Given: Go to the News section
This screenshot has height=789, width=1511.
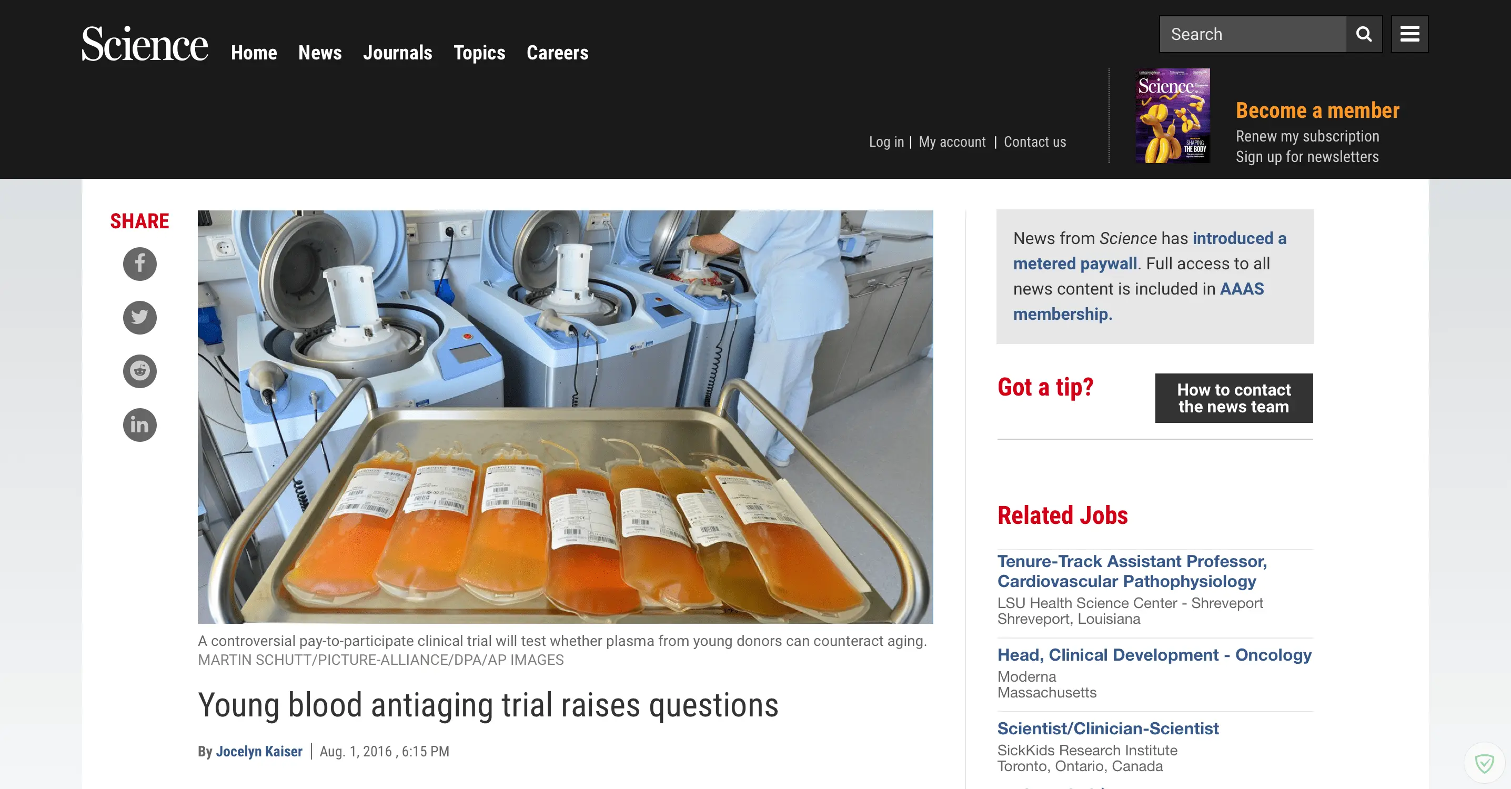Looking at the screenshot, I should coord(320,53).
